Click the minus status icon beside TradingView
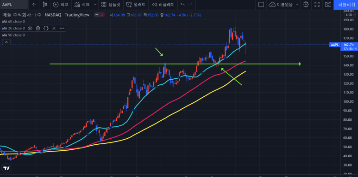The height and width of the screenshot is (177, 358). click(x=97, y=15)
